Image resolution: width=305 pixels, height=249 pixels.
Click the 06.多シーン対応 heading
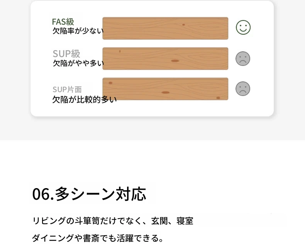coord(89,194)
